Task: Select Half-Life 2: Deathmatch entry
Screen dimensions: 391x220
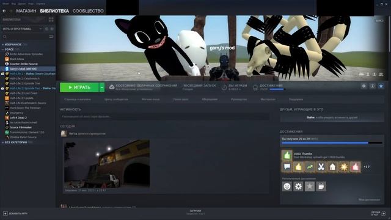Action: tap(25, 79)
